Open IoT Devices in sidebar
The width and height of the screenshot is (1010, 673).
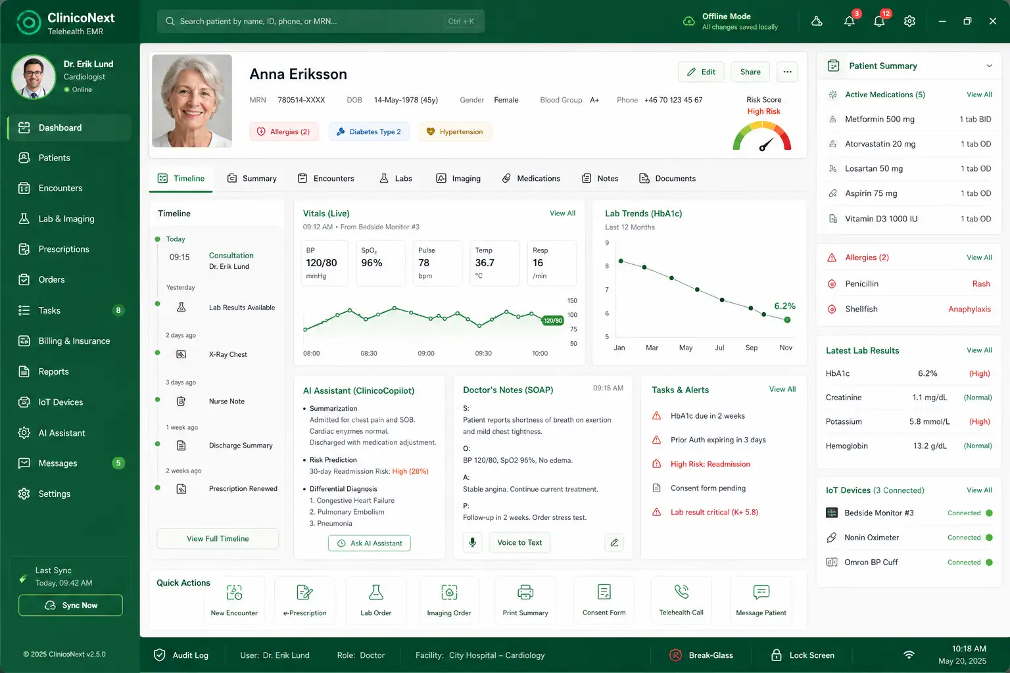tap(69, 402)
